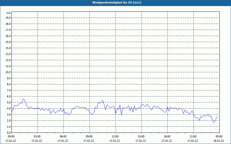This screenshot has height=144, width=231.
Task: Select the '9,0' y-axis label
Action: tap(9, 78)
